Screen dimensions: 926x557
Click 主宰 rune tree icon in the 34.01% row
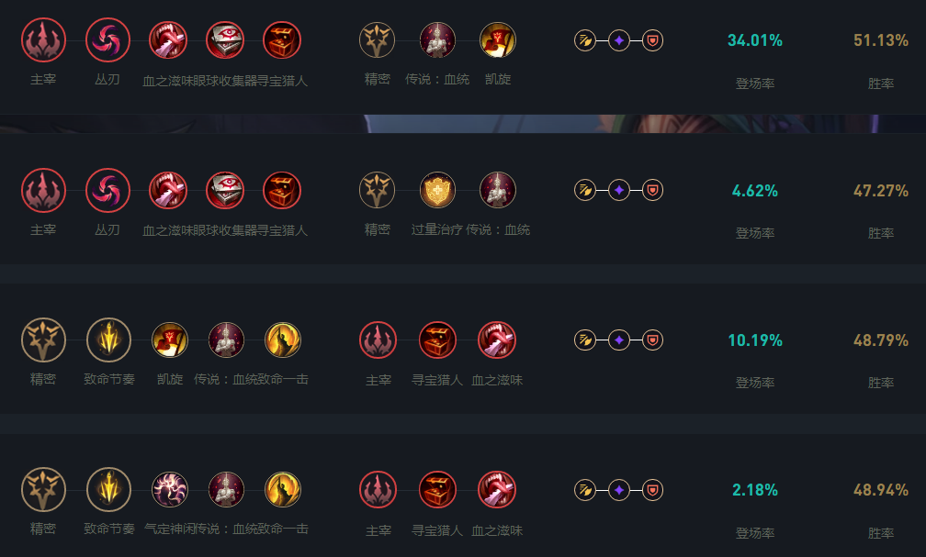43,40
